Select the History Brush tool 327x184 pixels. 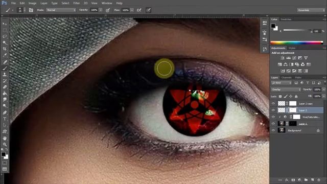(x=5, y=81)
